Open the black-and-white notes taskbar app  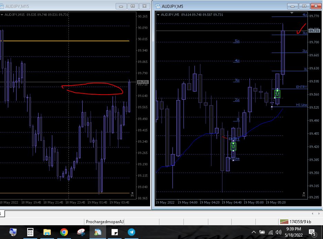pyautogui.click(x=115, y=232)
